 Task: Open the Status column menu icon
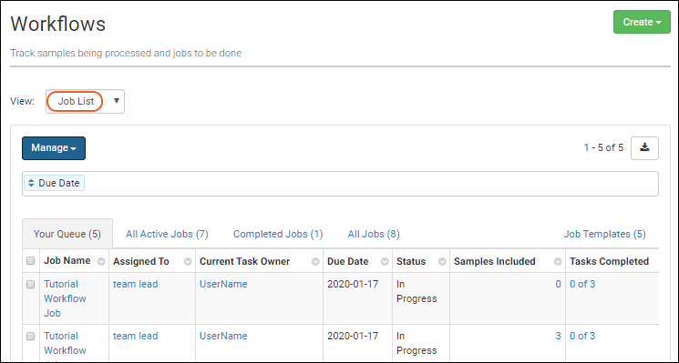(x=442, y=261)
